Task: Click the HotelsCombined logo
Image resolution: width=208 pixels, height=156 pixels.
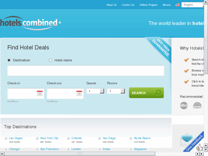Action: (x=31, y=23)
